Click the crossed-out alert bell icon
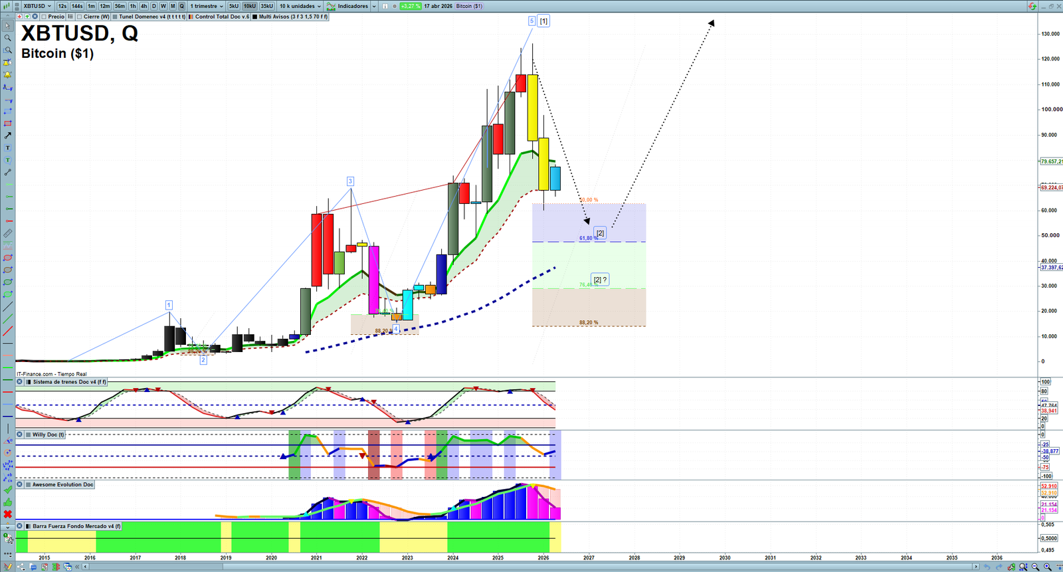 click(8, 62)
